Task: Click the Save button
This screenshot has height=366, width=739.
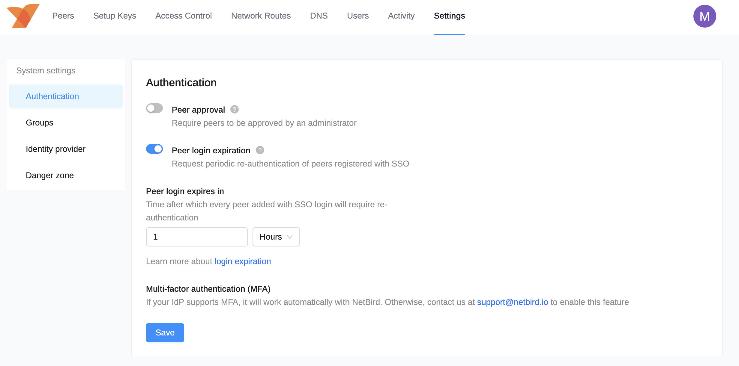Action: [x=165, y=333]
